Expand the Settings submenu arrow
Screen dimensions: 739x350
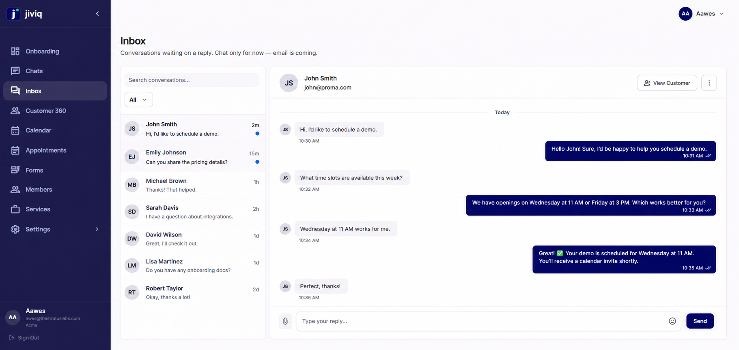click(97, 229)
